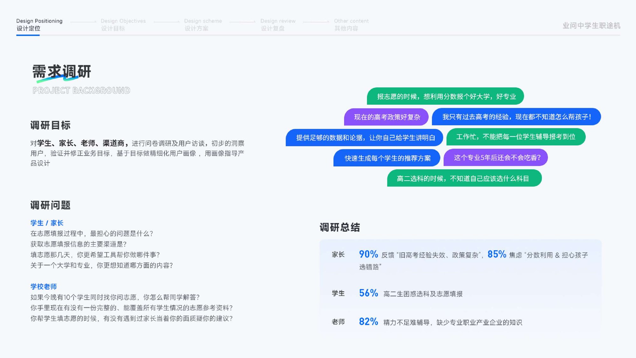Click the 85% statistic in 家长 row

point(497,254)
